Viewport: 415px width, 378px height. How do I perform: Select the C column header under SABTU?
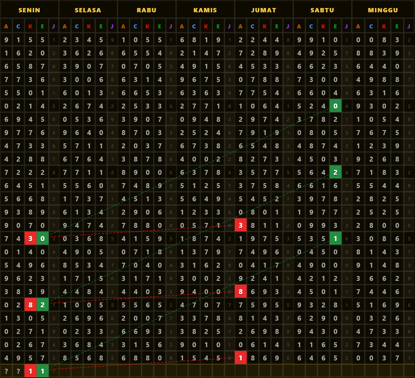[x=311, y=27]
